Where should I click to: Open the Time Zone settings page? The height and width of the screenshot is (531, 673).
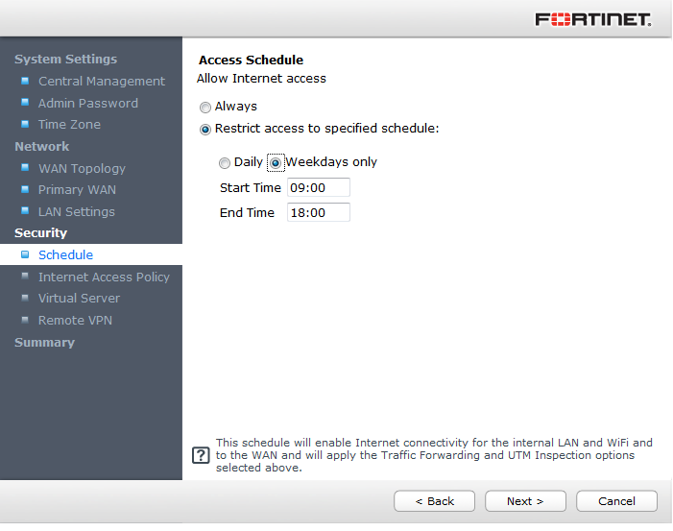pos(69,124)
